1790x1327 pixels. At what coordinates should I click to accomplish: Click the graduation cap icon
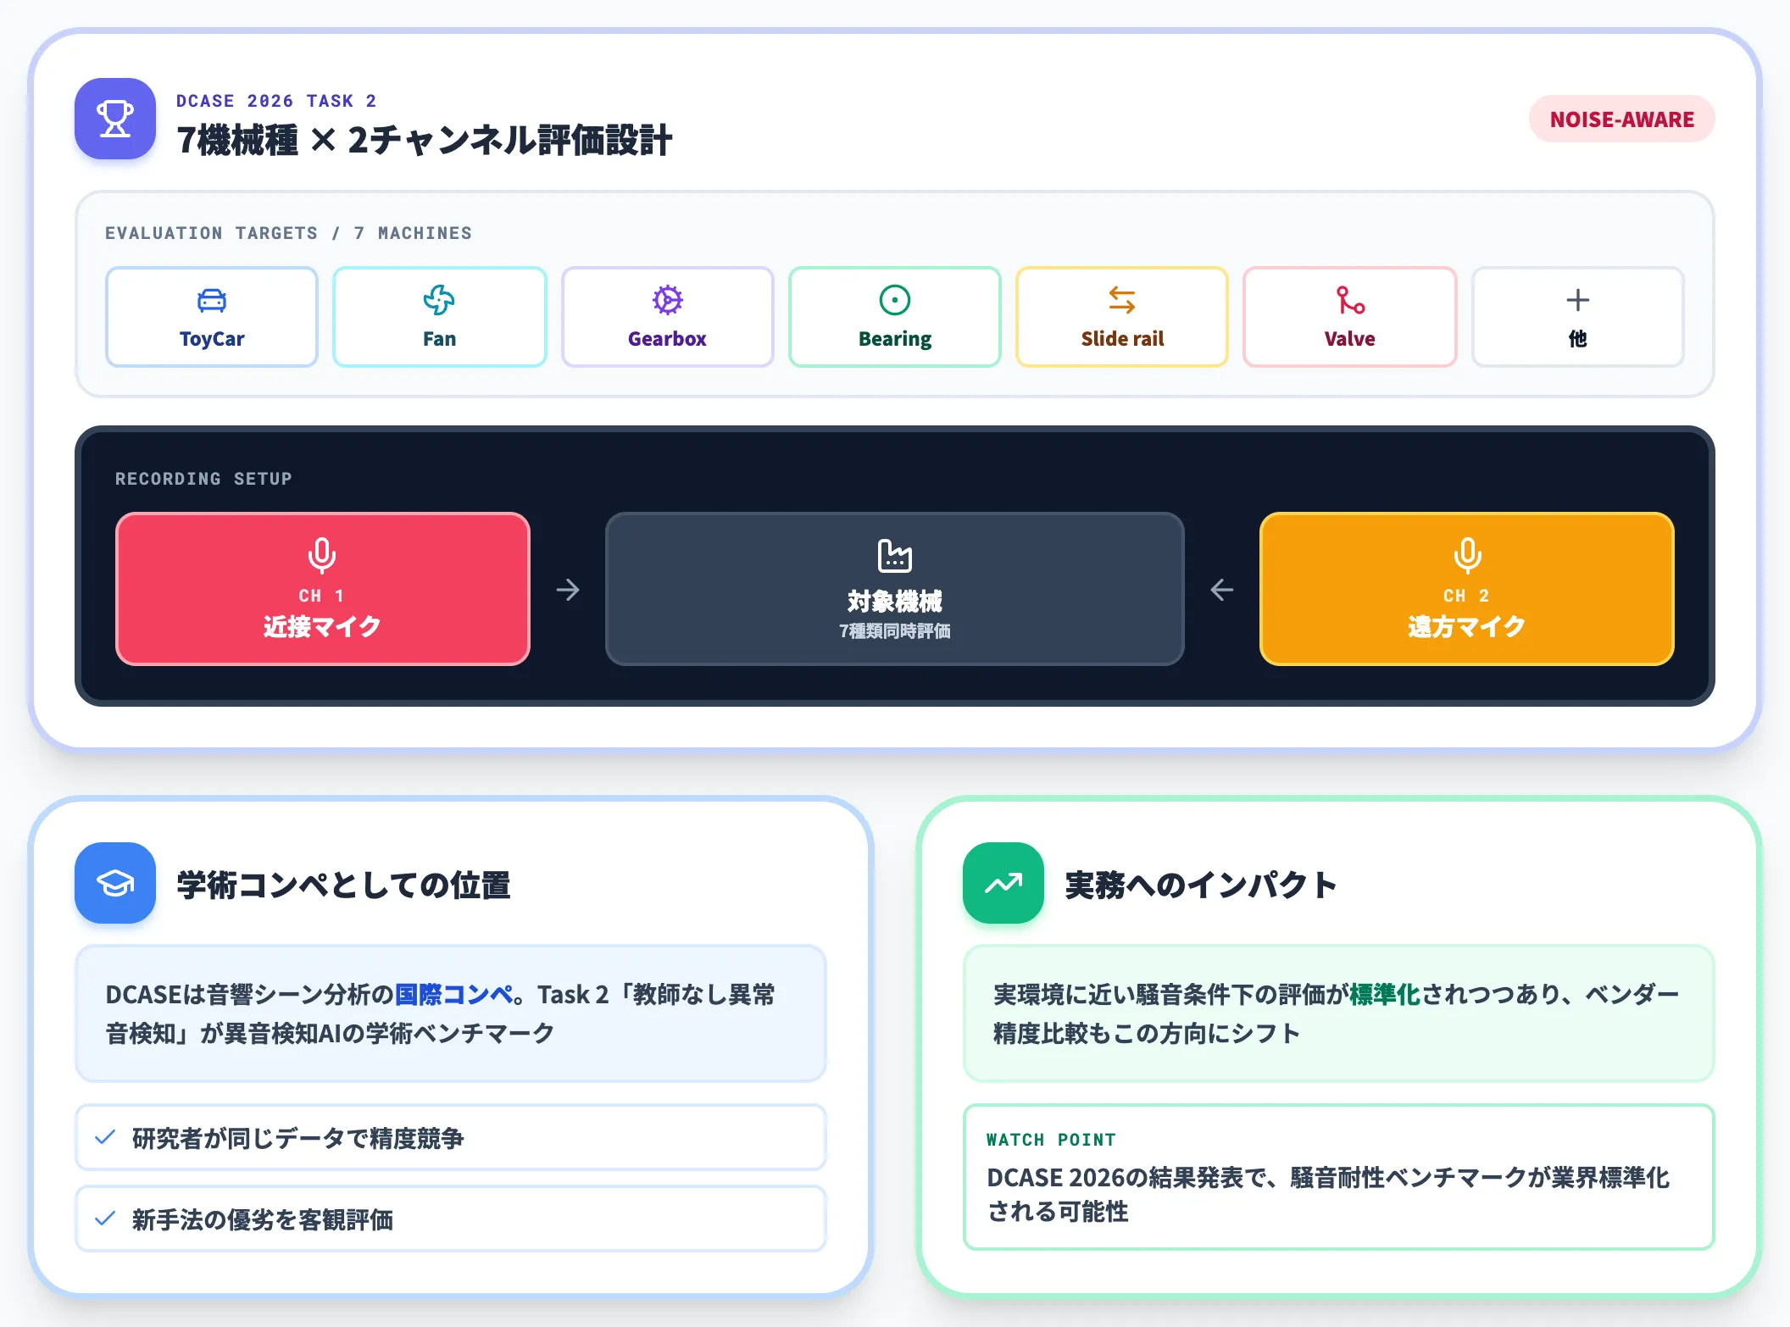point(115,883)
